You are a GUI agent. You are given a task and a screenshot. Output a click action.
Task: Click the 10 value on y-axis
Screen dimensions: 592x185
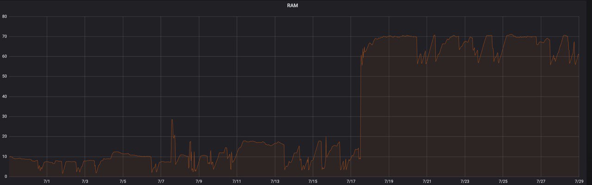5,156
